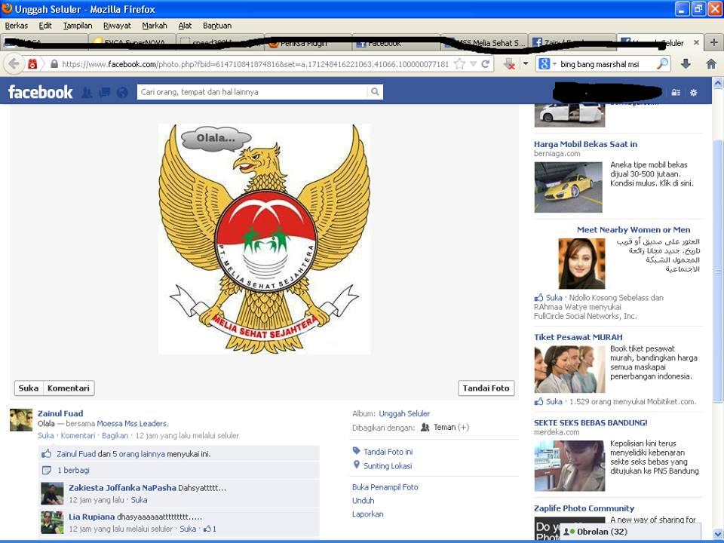The height and width of the screenshot is (543, 724).
Task: Click the bookmark star in URL bar
Action: click(x=459, y=64)
